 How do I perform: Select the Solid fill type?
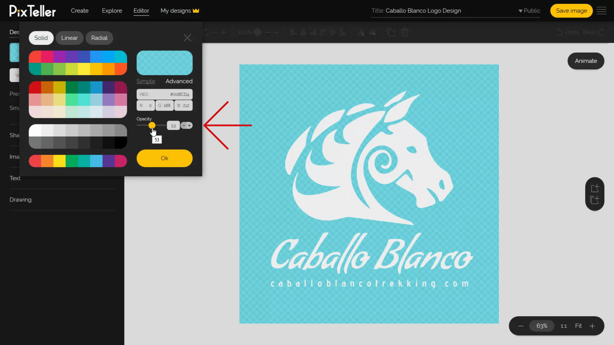coord(41,38)
